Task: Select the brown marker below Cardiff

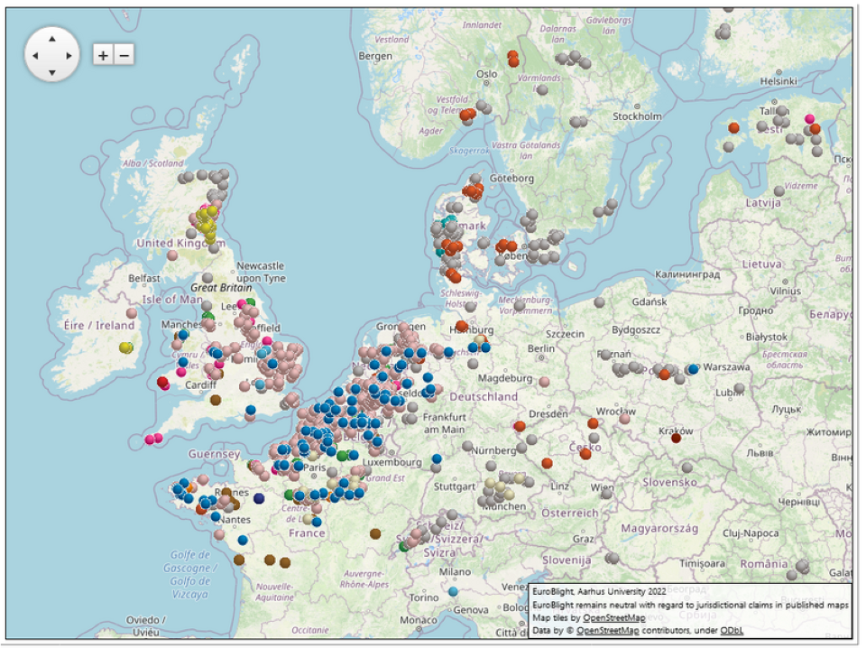Action: (216, 400)
